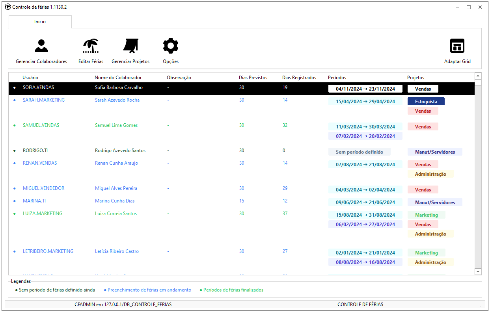Sort by Usuário column header

coord(30,78)
